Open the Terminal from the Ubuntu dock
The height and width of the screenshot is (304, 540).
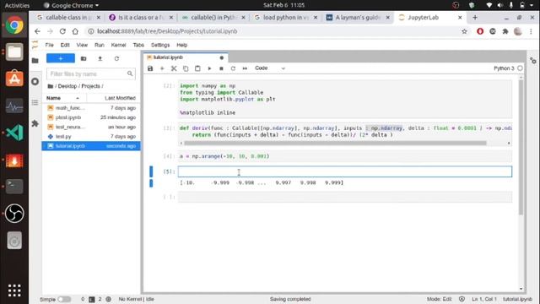tap(14, 186)
